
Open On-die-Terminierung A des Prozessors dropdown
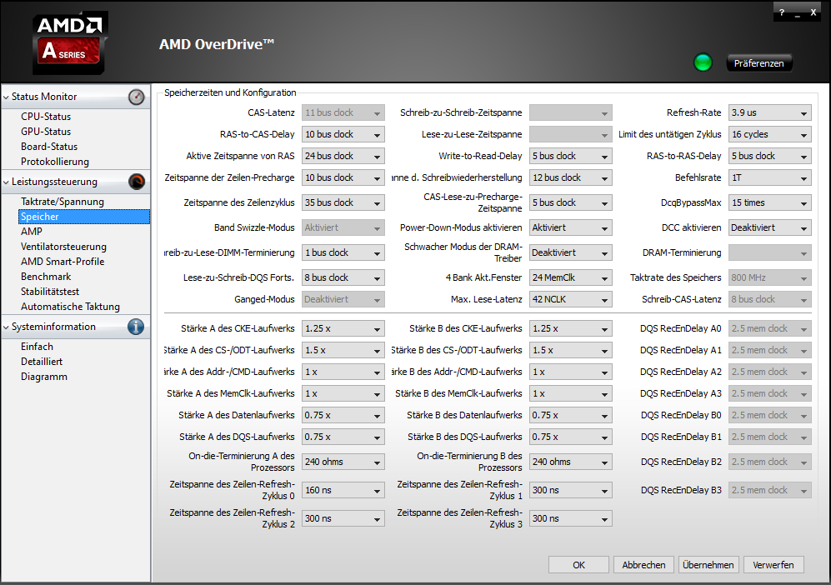(343, 462)
